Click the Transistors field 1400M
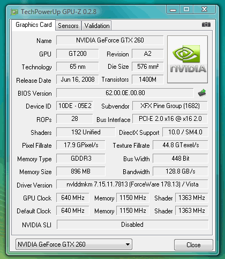Screen dimensions: 225x259 (148, 80)
